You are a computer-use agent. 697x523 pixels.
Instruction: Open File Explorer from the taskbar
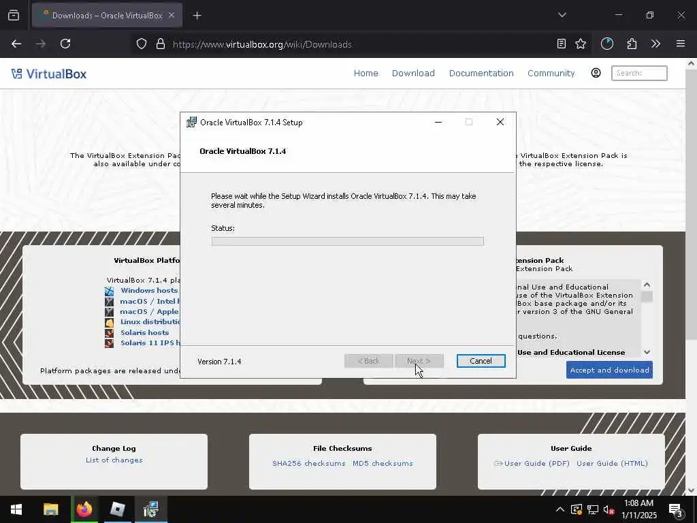50,509
